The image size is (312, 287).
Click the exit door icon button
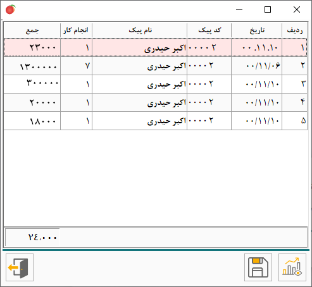[x=20, y=267]
